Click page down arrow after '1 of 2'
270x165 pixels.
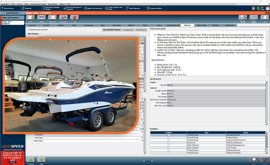click(x=152, y=161)
